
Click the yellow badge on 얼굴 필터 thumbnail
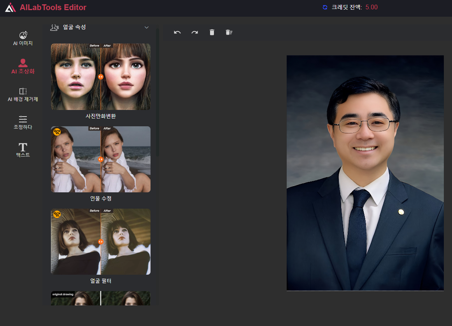(57, 214)
